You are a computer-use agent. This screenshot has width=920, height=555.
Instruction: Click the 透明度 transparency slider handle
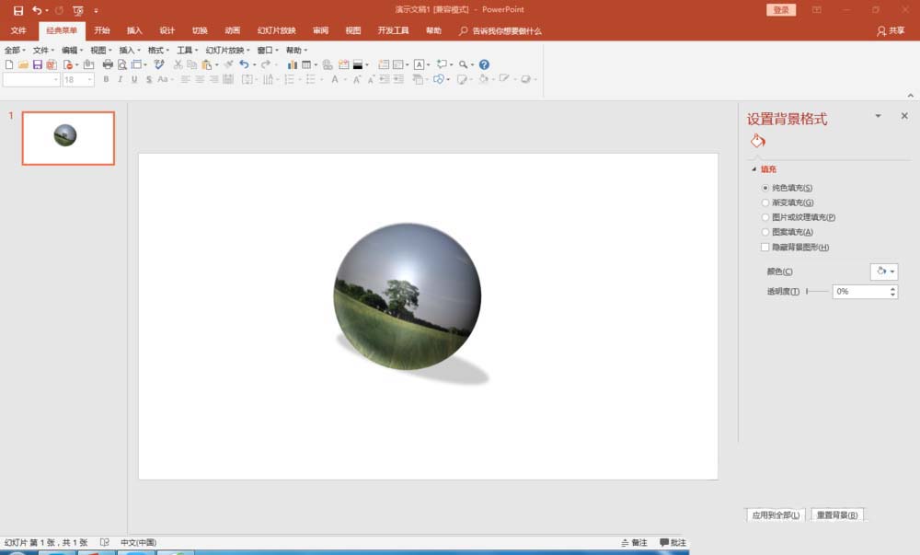(x=808, y=291)
